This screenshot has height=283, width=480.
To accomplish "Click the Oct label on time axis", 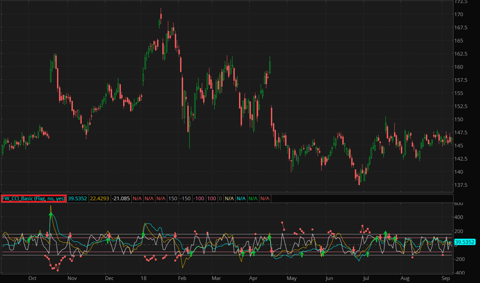I will tap(33, 278).
